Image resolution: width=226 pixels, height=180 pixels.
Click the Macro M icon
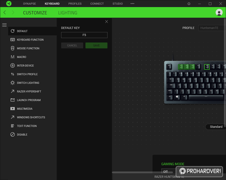12,57
